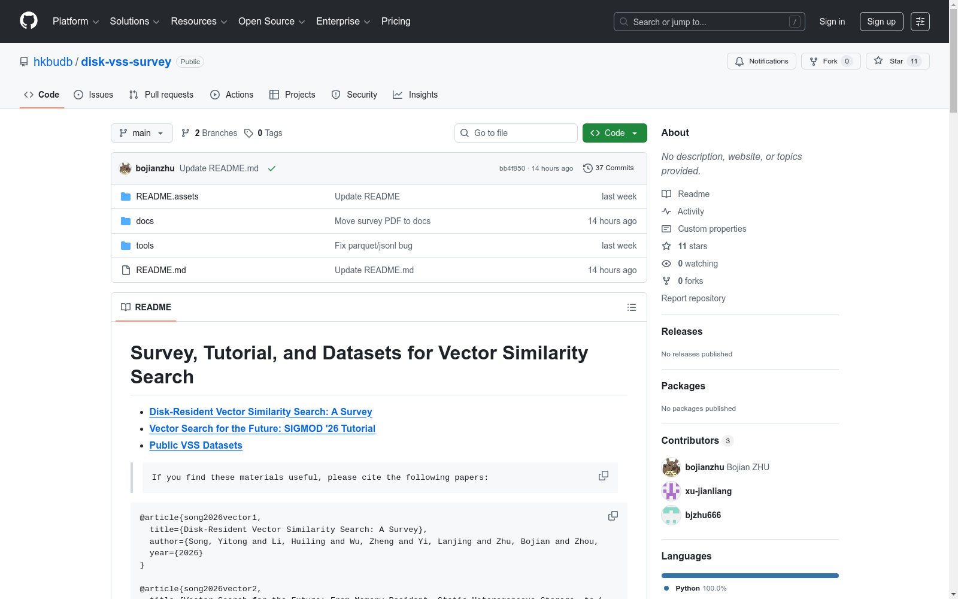Click the Python language bar

pos(750,576)
